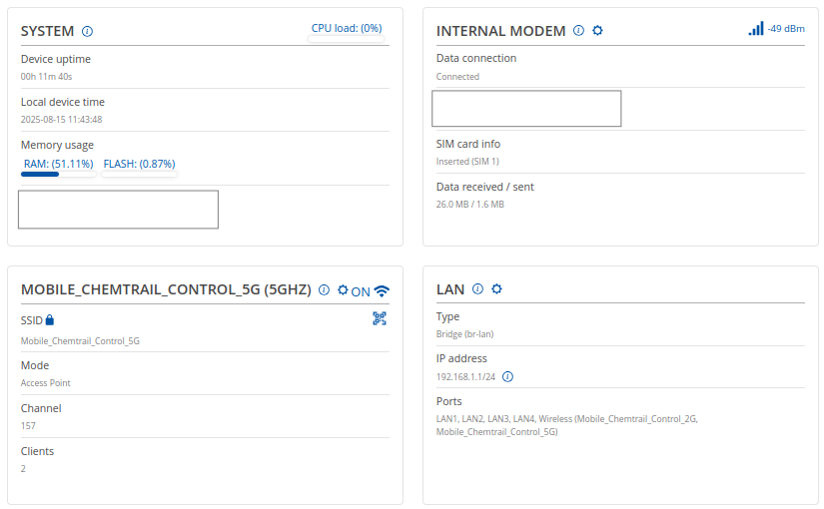Click the LAN card heading
This screenshot has height=509, width=824.
(450, 290)
